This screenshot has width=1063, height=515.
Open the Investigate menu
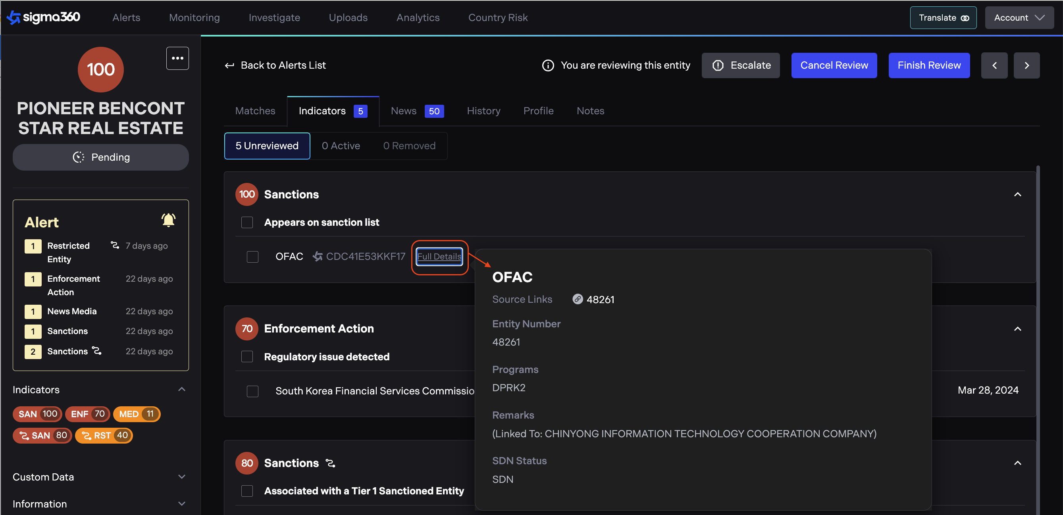point(274,18)
